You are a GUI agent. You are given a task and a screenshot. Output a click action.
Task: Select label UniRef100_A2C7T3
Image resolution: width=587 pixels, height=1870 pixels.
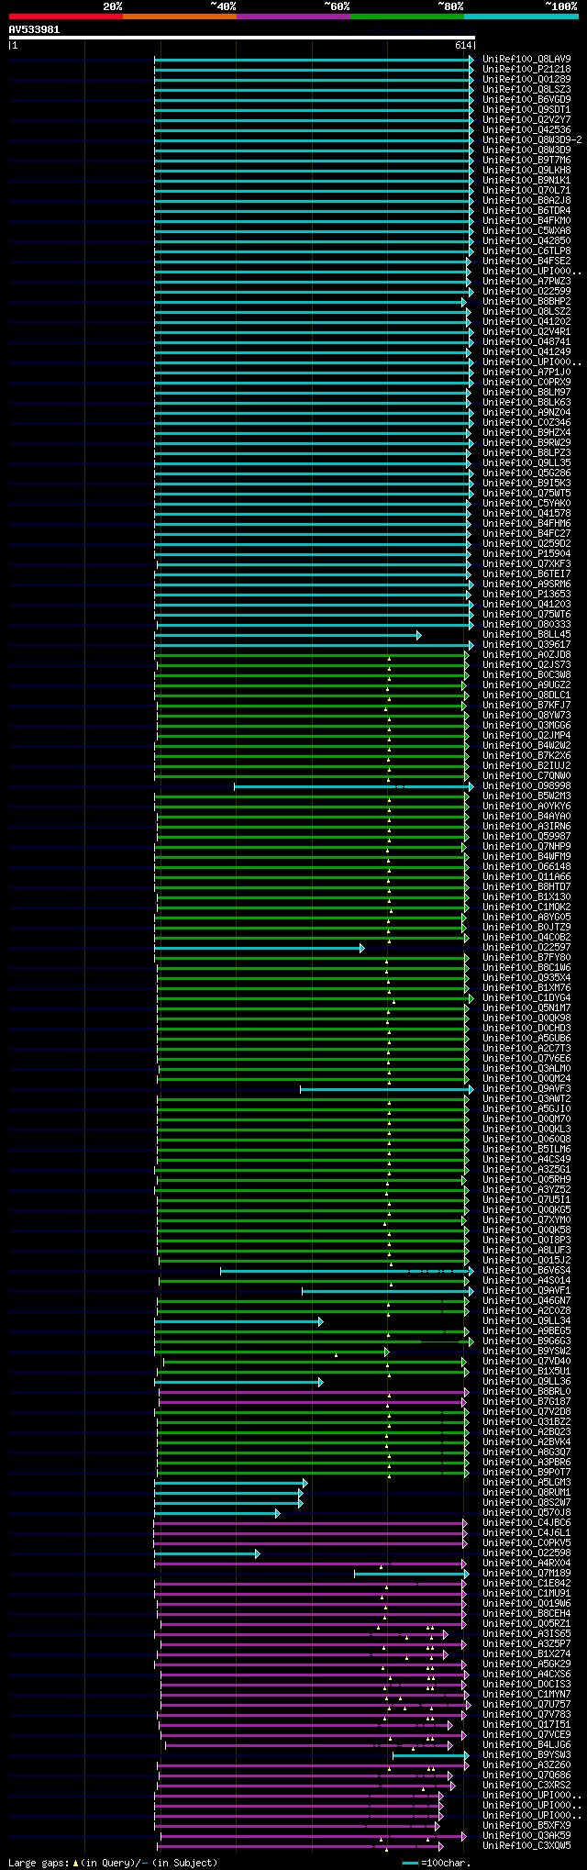pyautogui.click(x=526, y=1048)
